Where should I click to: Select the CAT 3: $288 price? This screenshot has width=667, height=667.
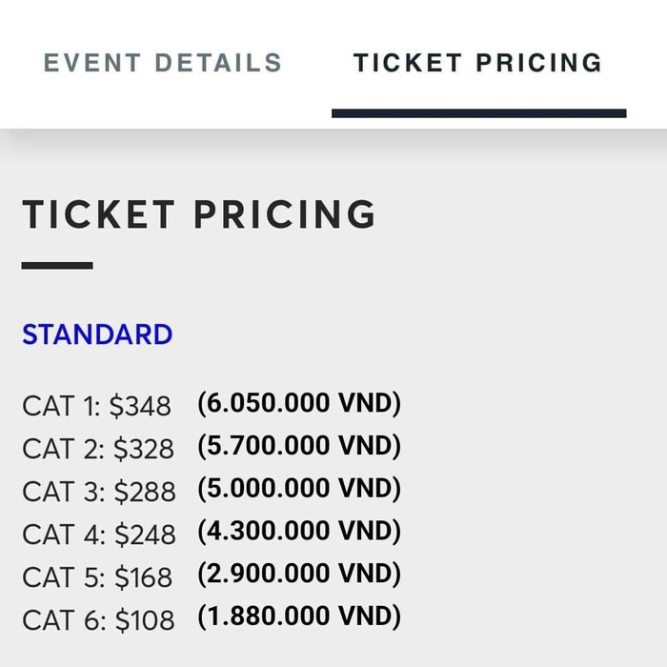click(x=99, y=492)
